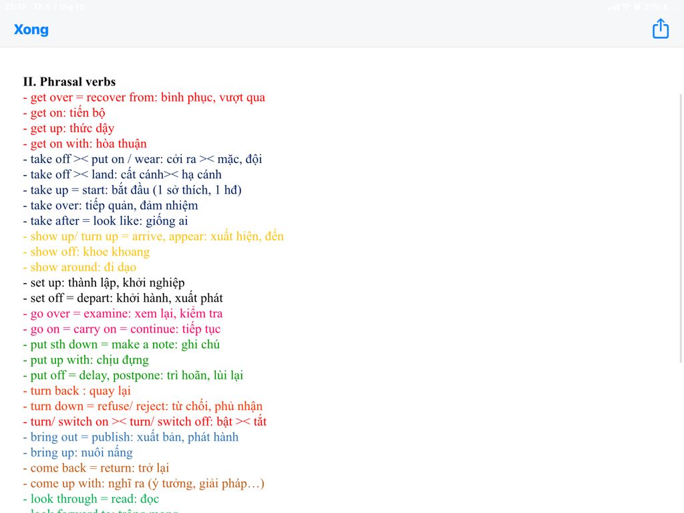The width and height of the screenshot is (684, 513).
Task: Click the 'go over = examine' line
Action: coord(123,314)
